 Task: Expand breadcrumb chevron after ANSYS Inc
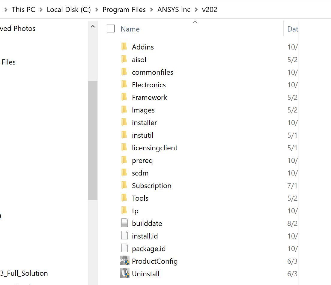[196, 10]
